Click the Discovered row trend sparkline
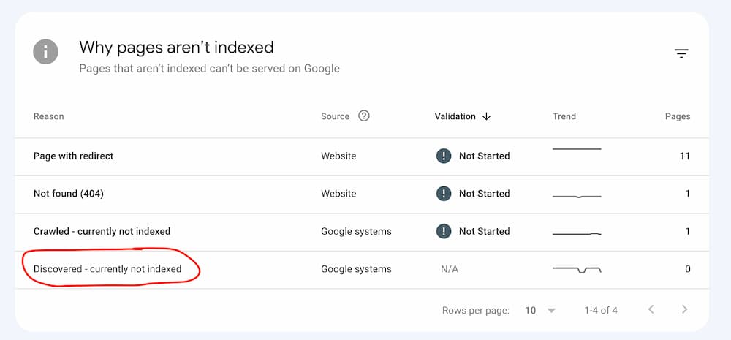Viewport: 731px width, 340px height. (x=577, y=270)
